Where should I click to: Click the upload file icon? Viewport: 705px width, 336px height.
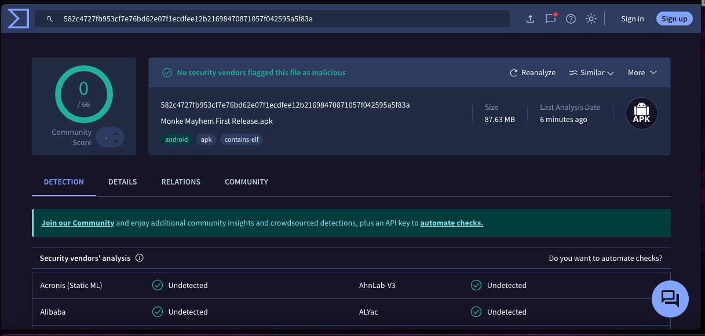click(530, 19)
